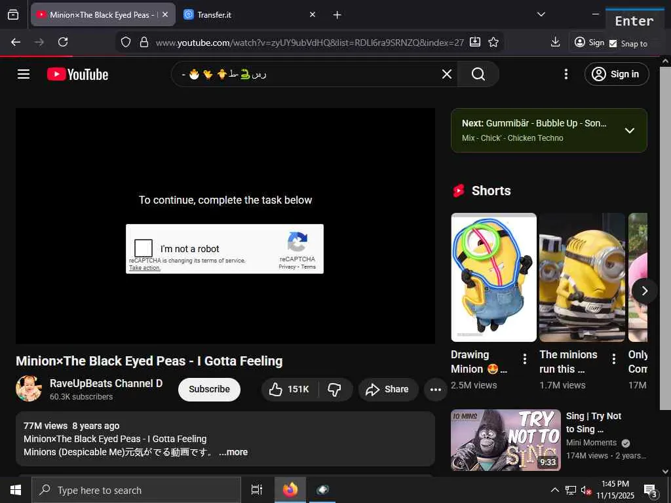Open Mini Moments channel name

tap(592, 443)
